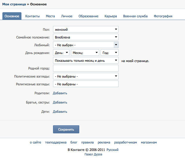Switch to the Фотография tab

click(x=163, y=16)
